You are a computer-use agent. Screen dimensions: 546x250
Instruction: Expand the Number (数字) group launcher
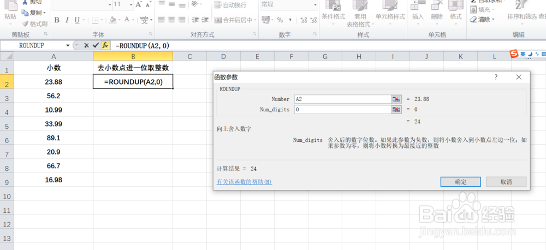[x=315, y=34]
